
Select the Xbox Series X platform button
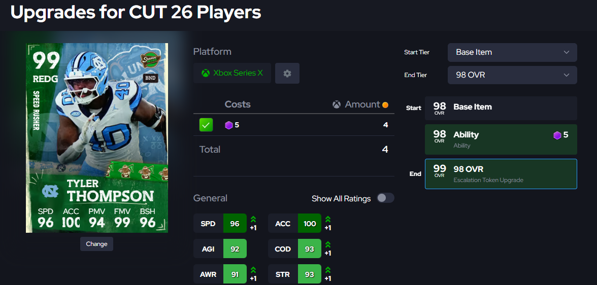click(x=232, y=73)
